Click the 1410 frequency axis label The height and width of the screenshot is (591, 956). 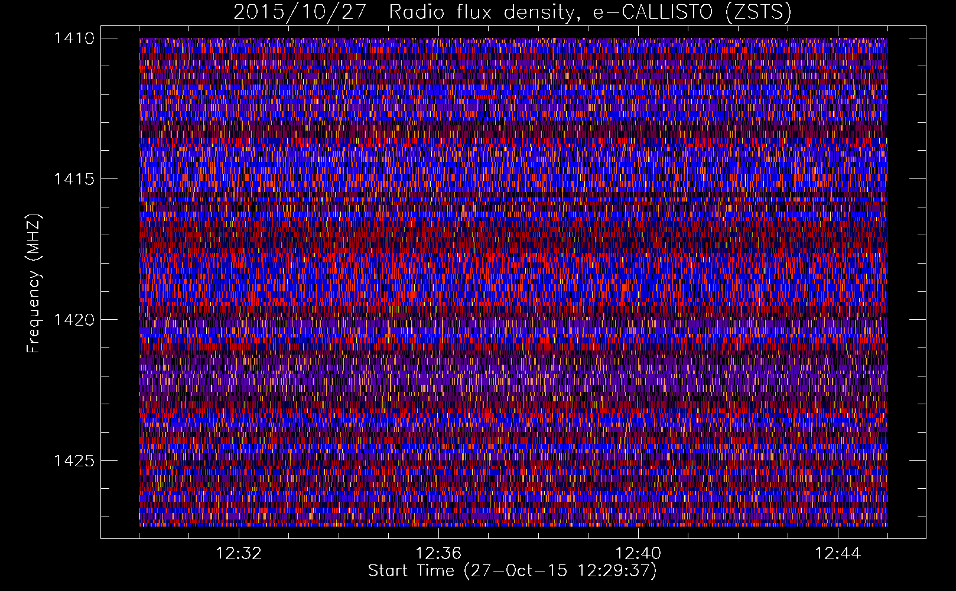(74, 38)
